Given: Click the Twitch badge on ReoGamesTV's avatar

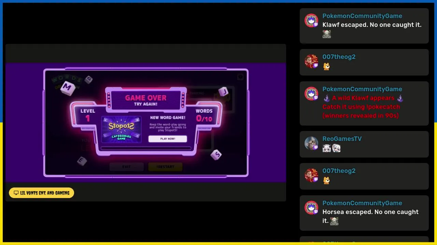Looking at the screenshot, I should pos(316,147).
